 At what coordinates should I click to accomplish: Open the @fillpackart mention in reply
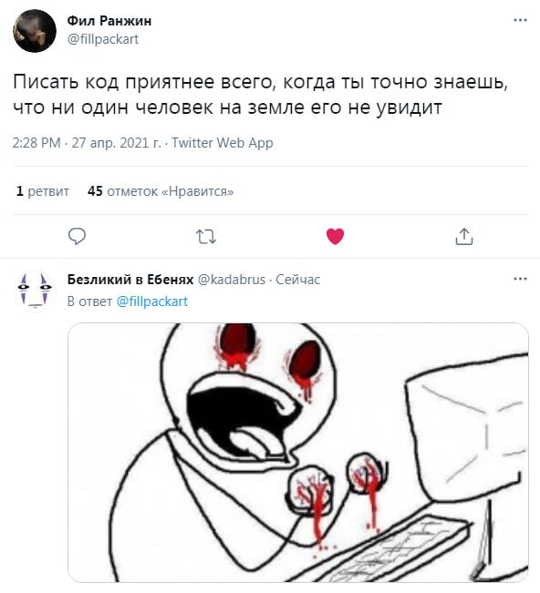click(x=151, y=302)
